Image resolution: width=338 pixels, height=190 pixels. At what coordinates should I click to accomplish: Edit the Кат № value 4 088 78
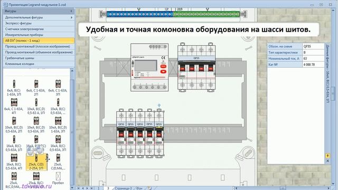tap(313, 64)
